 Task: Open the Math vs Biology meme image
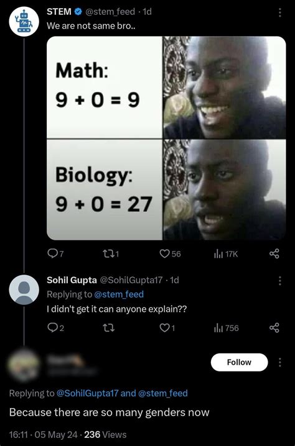click(166, 139)
